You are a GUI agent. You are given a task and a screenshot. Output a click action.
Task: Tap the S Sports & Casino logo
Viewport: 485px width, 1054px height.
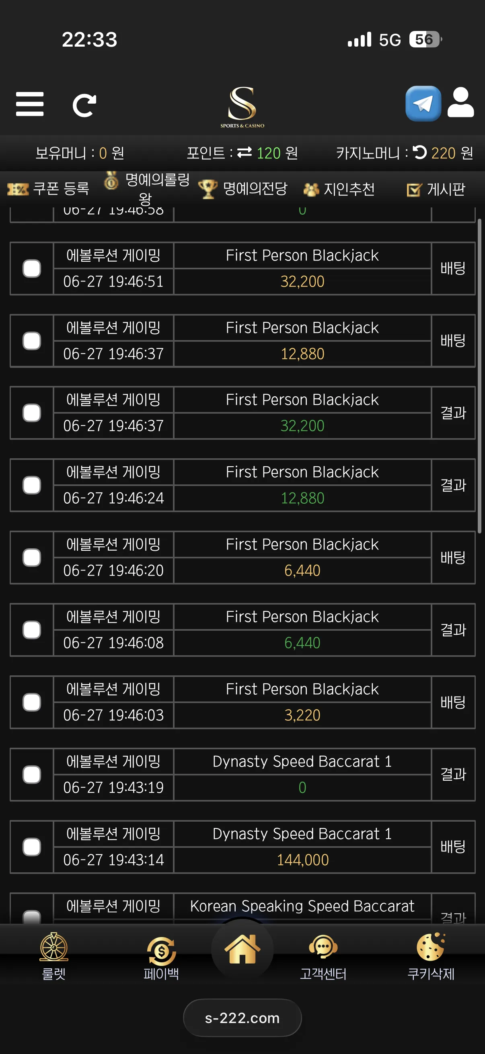[242, 107]
